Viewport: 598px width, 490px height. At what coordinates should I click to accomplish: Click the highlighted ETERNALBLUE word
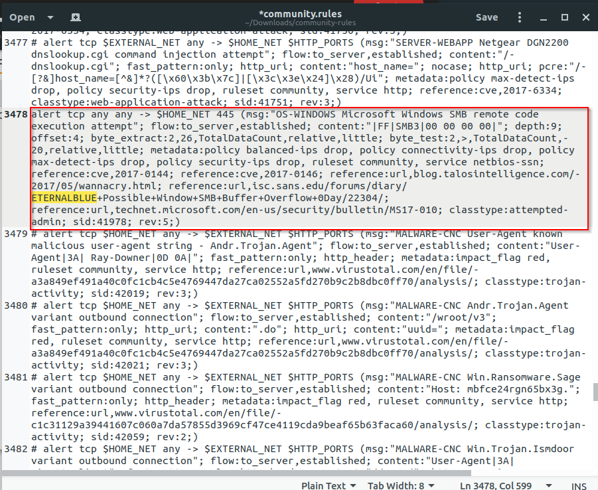pyautogui.click(x=64, y=198)
